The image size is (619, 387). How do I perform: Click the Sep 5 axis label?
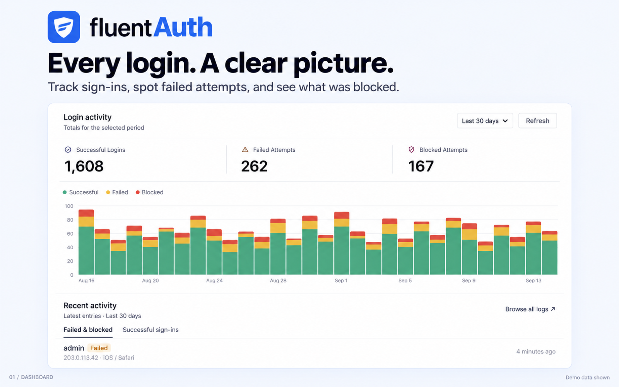405,281
